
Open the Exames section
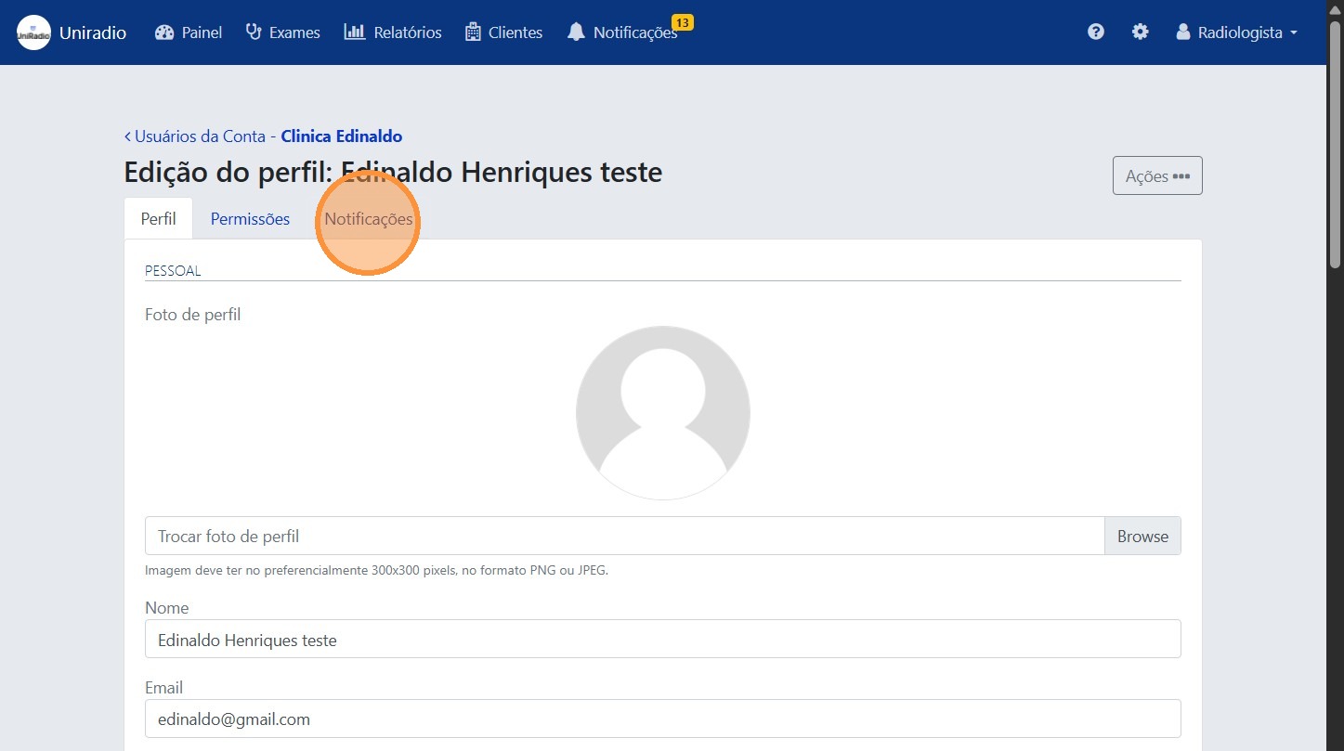tap(282, 32)
